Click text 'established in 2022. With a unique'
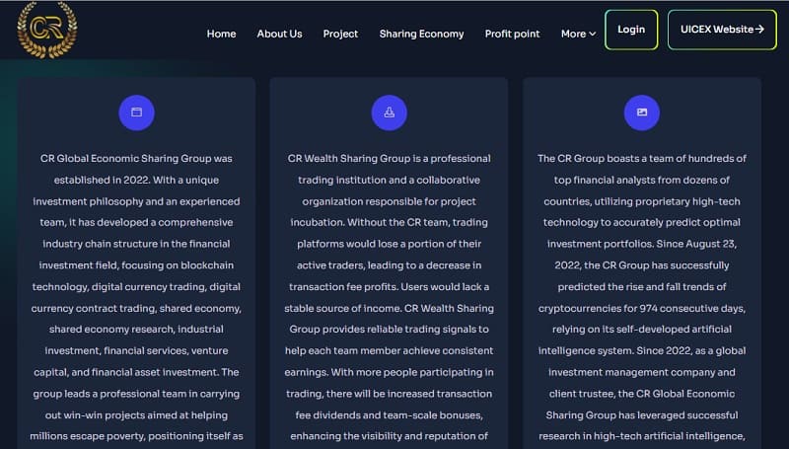This screenshot has height=449, width=789. 136,181
